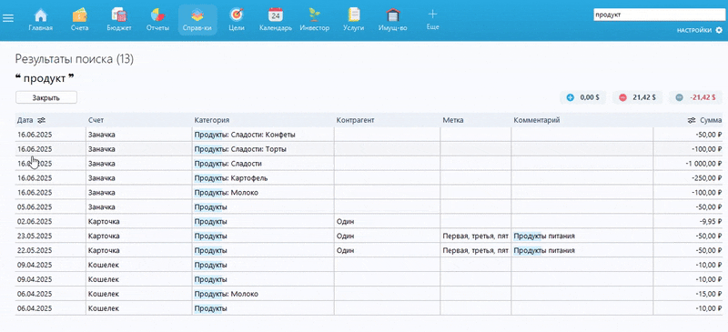Click date 23.05.2025
Image resolution: width=728 pixels, height=332 pixels.
(35, 236)
